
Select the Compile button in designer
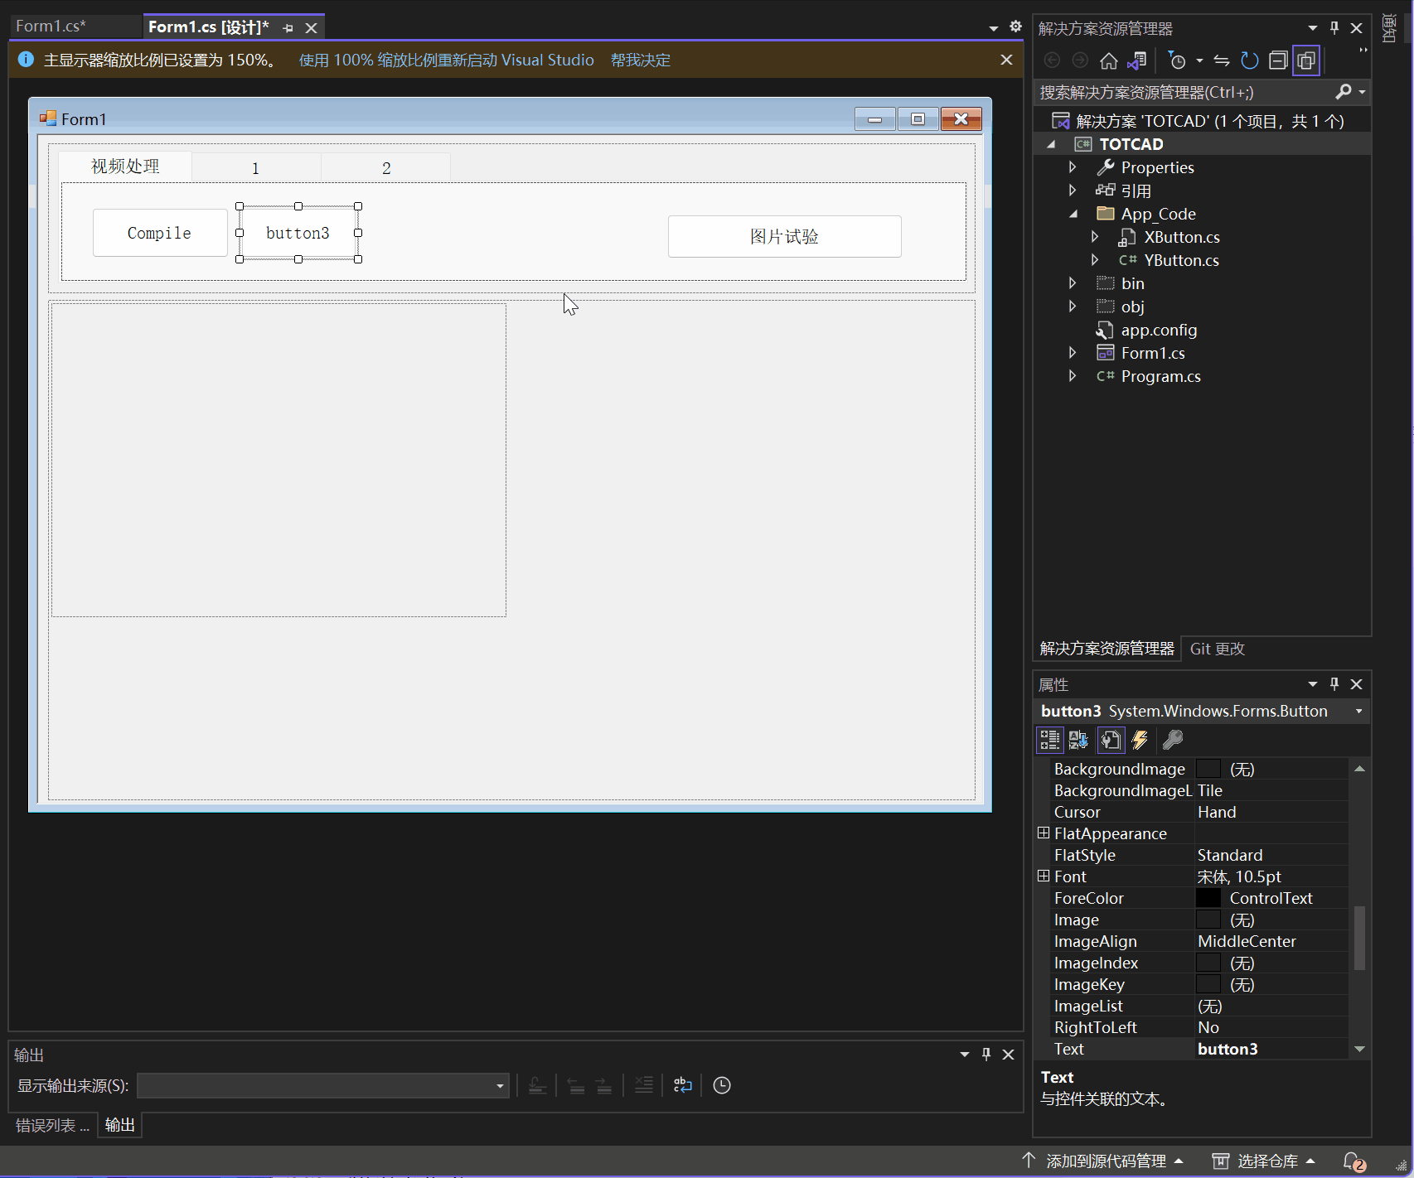pos(159,233)
